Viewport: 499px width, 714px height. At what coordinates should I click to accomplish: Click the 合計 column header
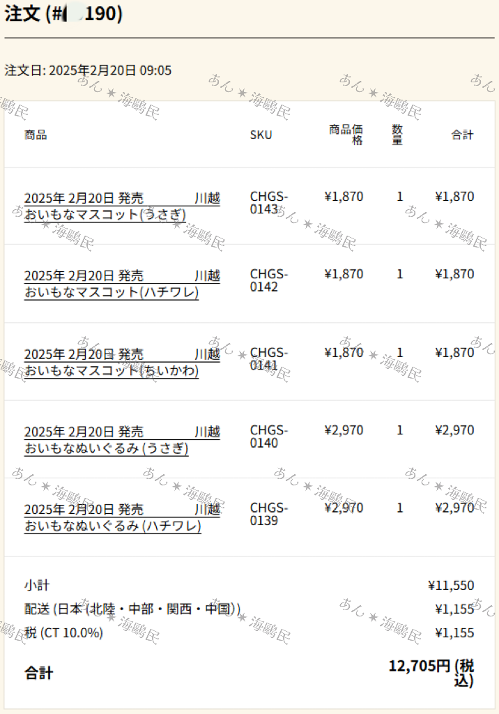click(x=463, y=135)
